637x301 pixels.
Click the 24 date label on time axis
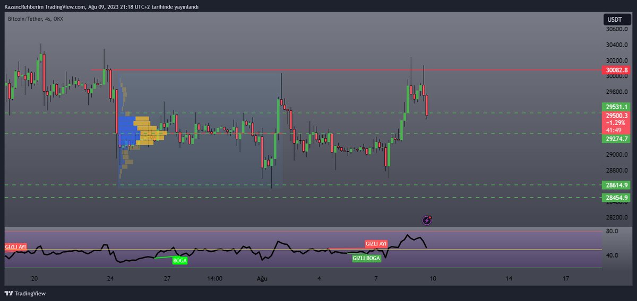(110, 278)
